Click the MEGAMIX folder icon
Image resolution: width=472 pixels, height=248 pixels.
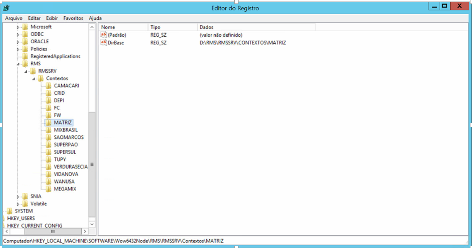(48, 189)
